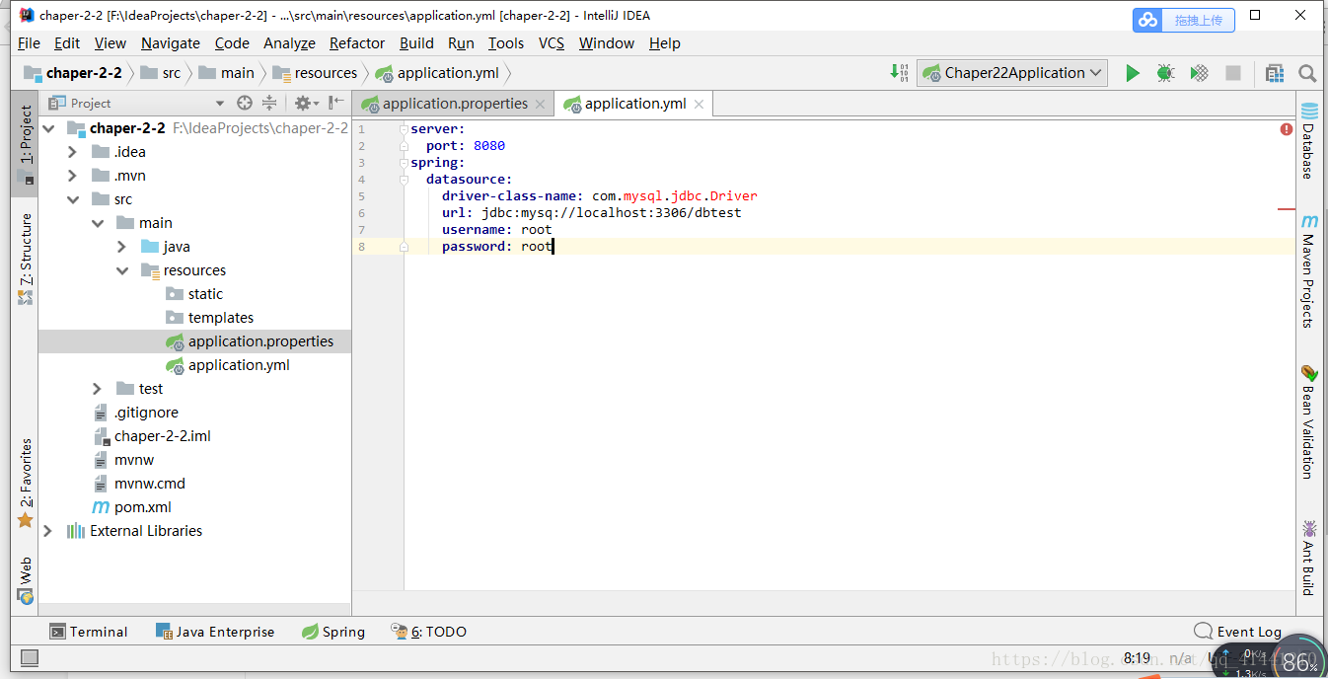Select application.yml in project tree

pyautogui.click(x=239, y=365)
